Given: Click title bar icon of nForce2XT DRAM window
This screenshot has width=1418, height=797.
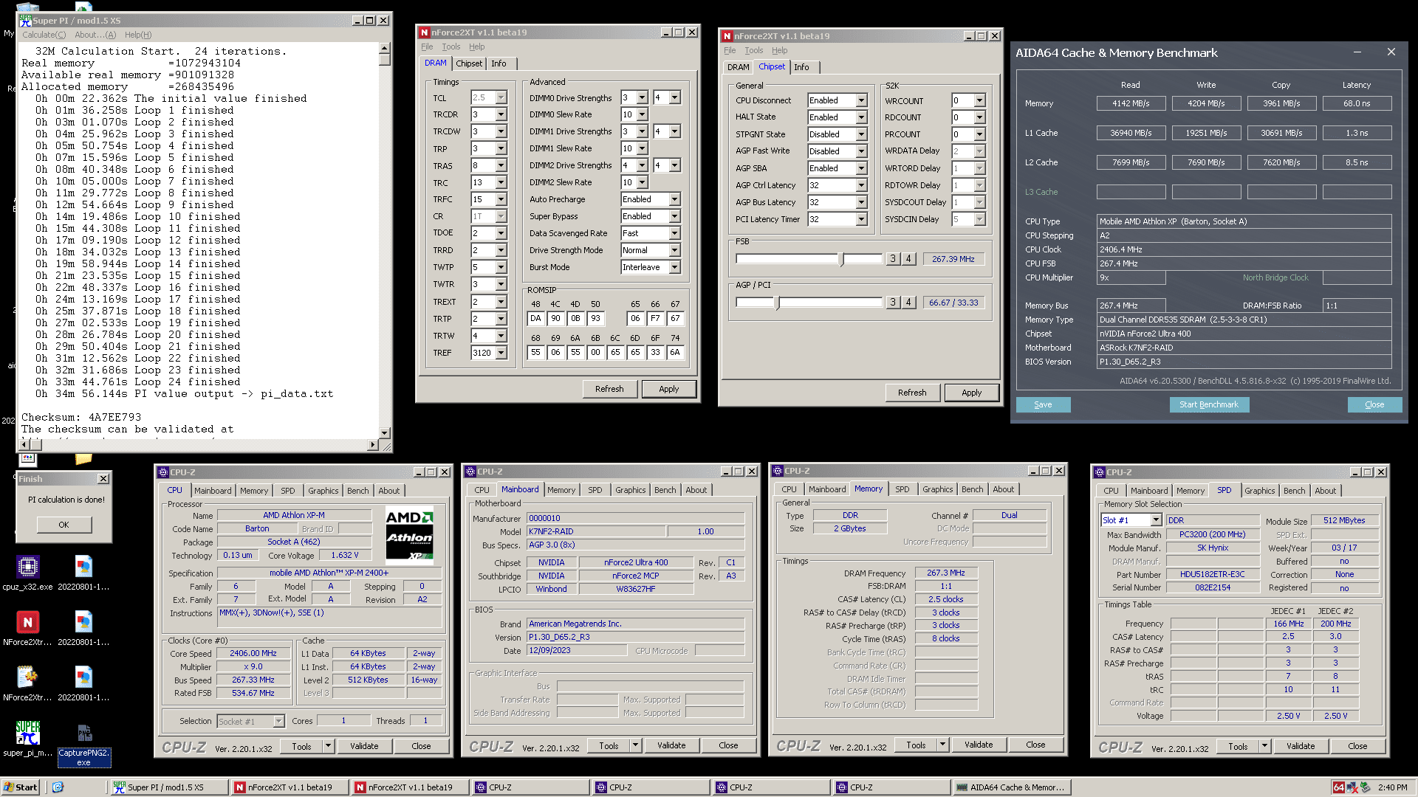Looking at the screenshot, I should [424, 32].
